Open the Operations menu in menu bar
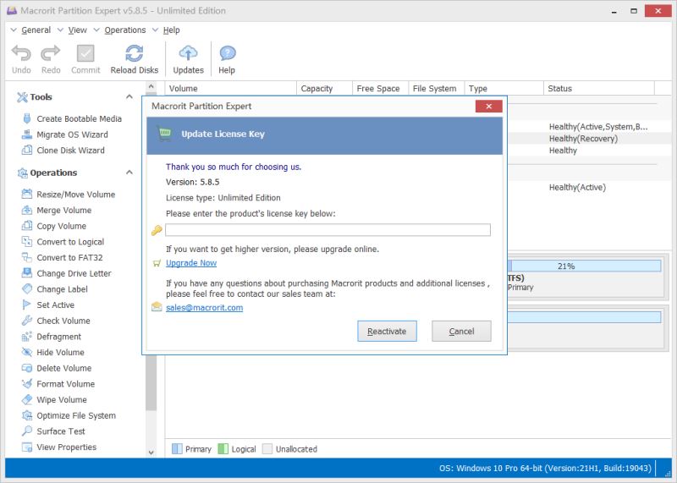Image resolution: width=677 pixels, height=483 pixels. pos(125,30)
